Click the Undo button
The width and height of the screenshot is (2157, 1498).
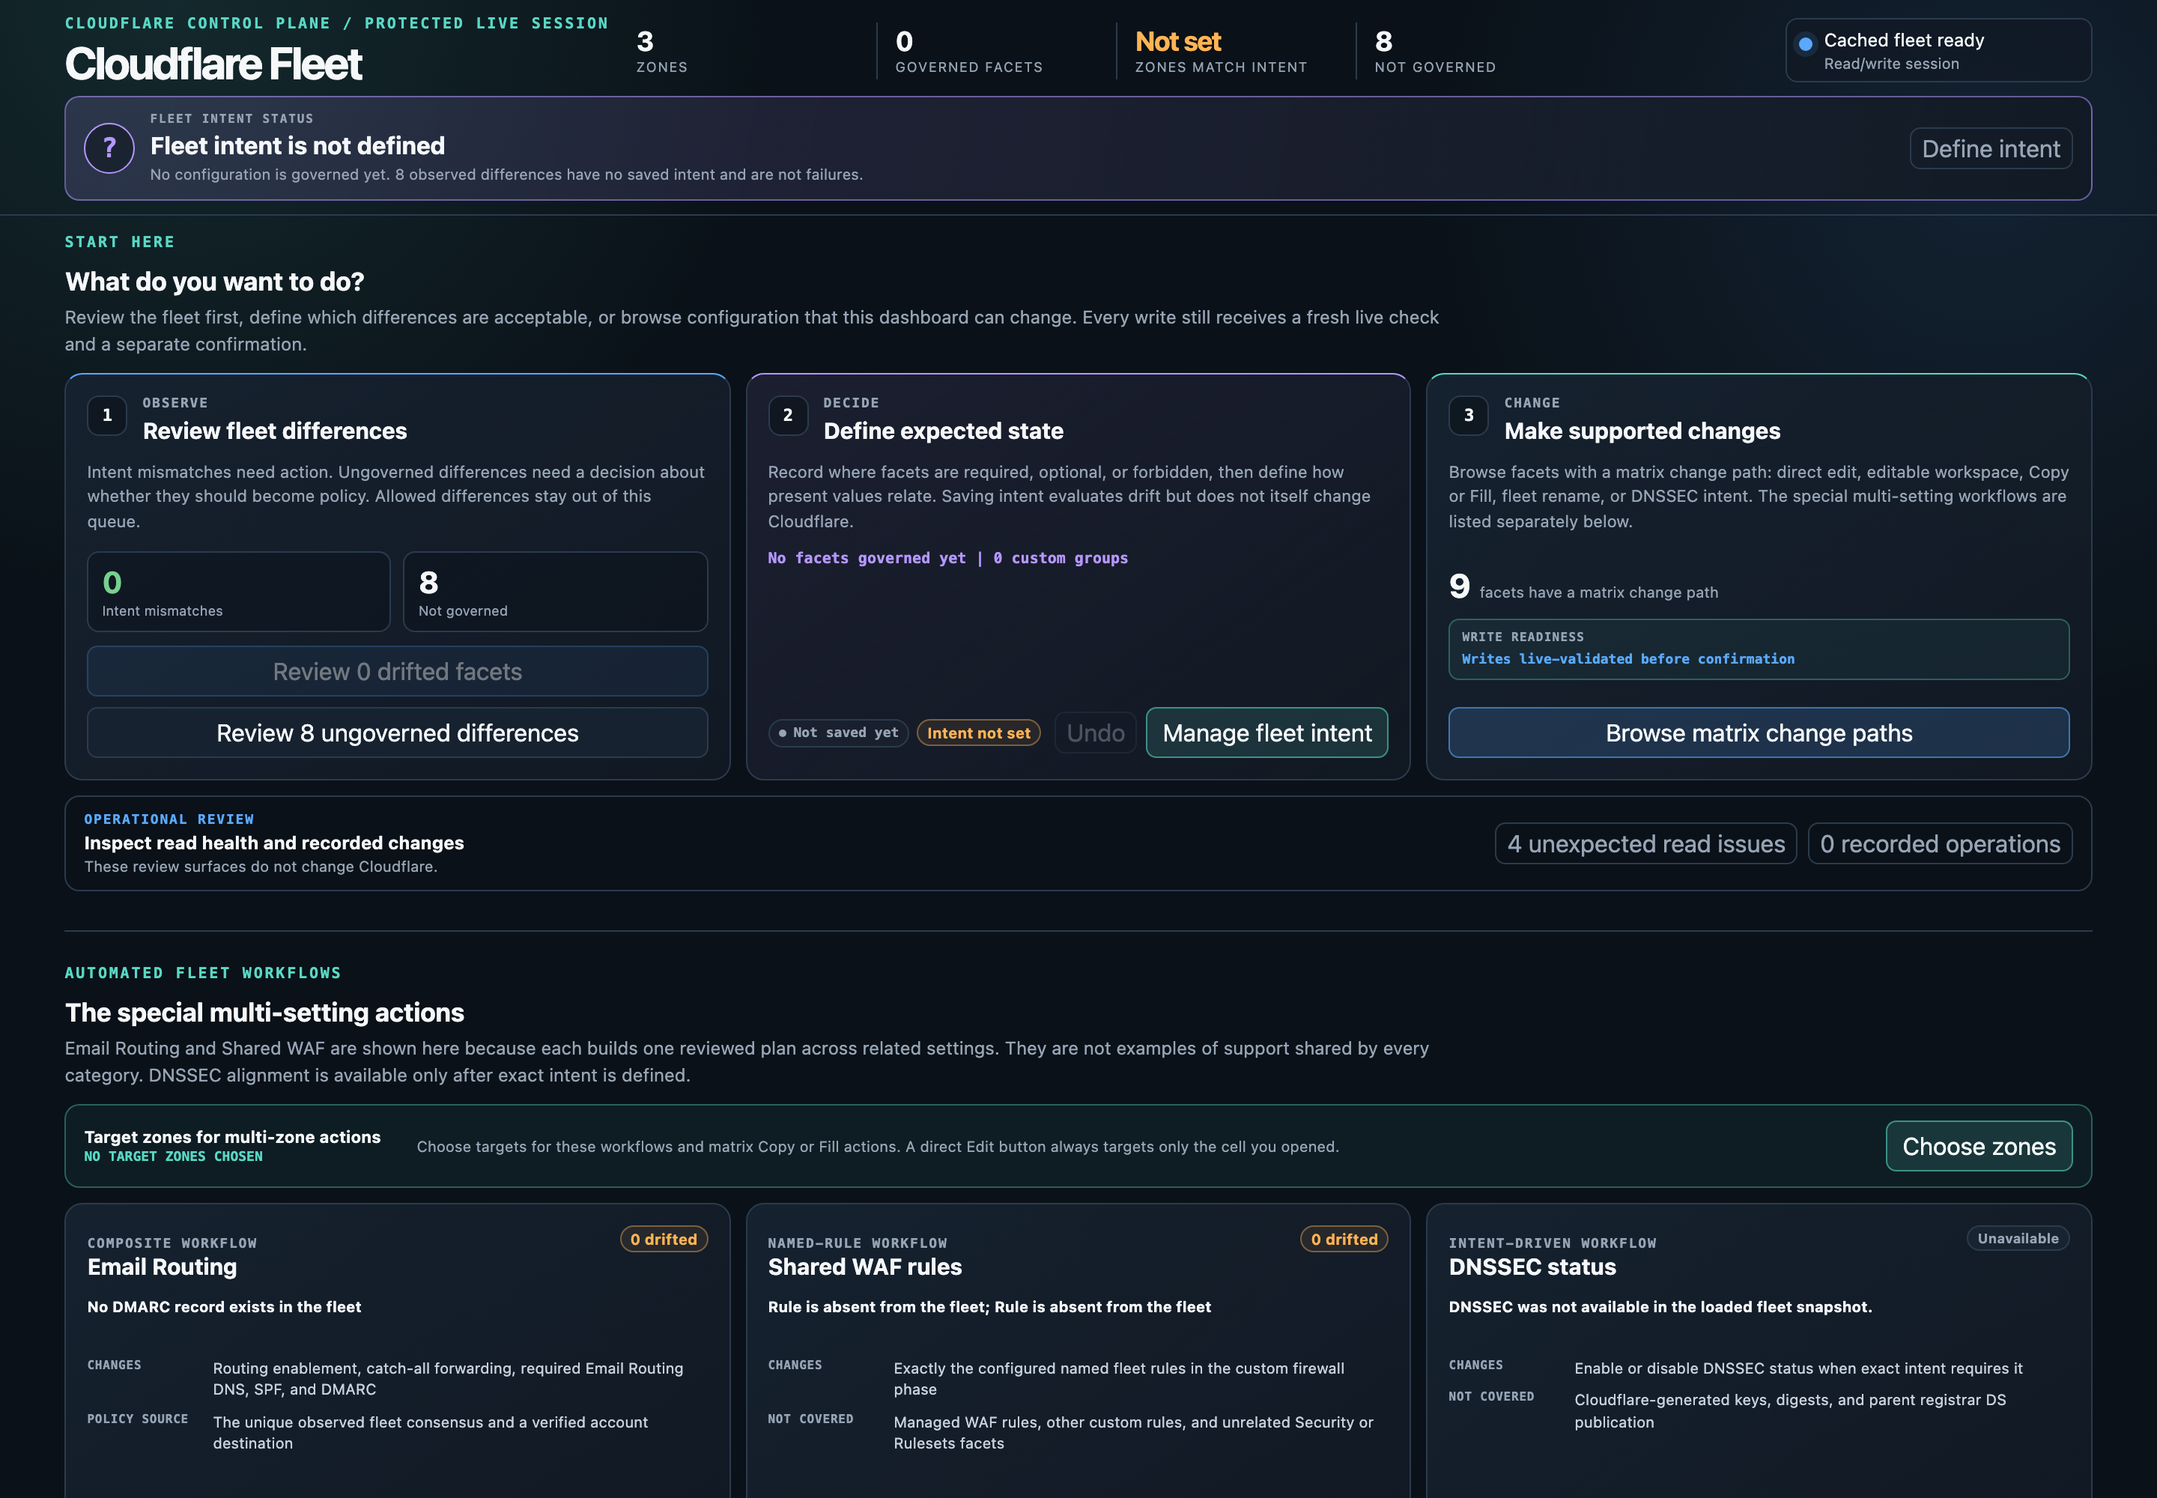[1096, 733]
